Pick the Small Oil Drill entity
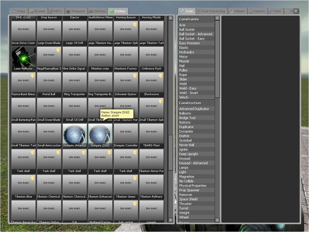The image size is (309, 232). point(75,110)
